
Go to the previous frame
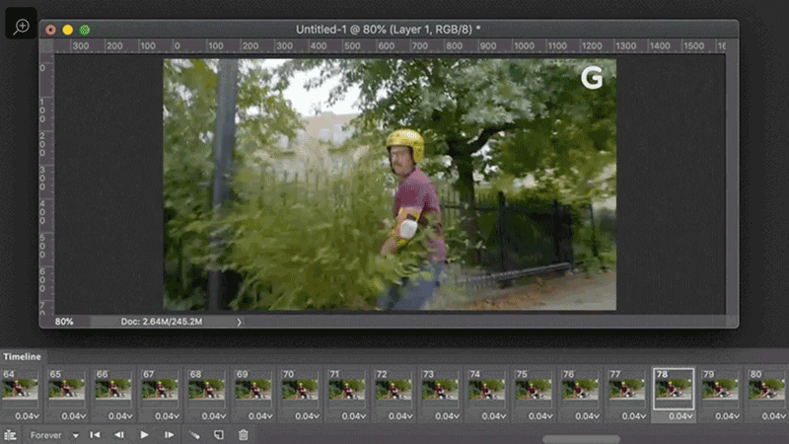click(119, 434)
